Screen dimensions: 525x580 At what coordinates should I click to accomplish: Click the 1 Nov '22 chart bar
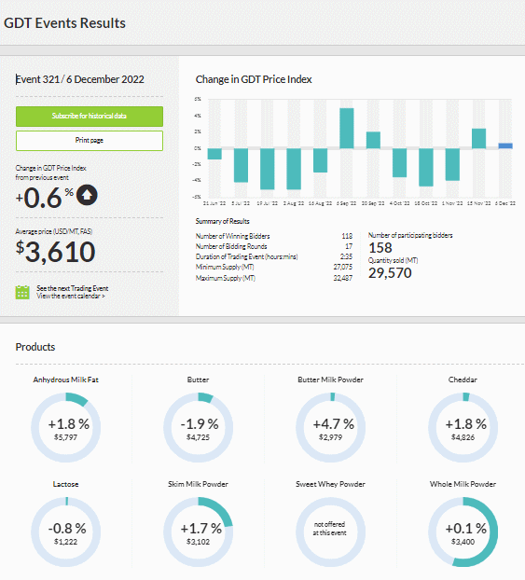click(x=452, y=165)
